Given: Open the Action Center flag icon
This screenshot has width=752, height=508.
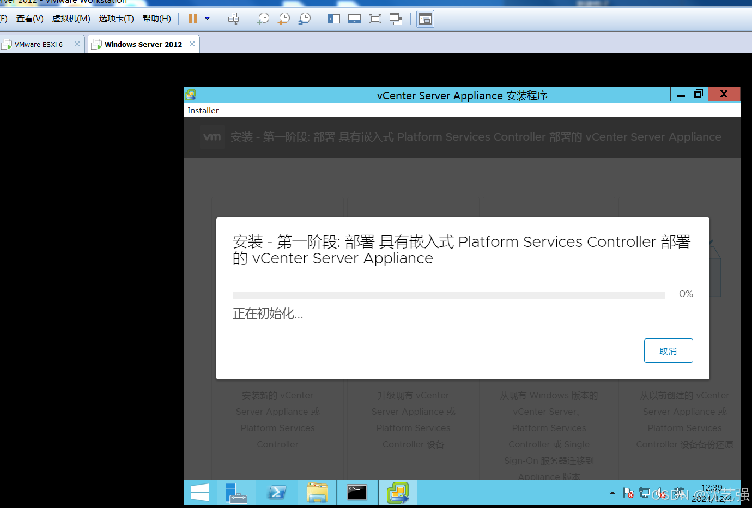Looking at the screenshot, I should click(628, 493).
